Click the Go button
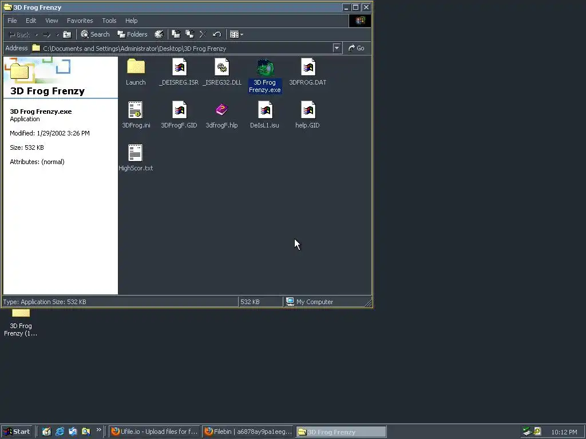Screen dimensions: 586x439 pyautogui.click(x=356, y=48)
